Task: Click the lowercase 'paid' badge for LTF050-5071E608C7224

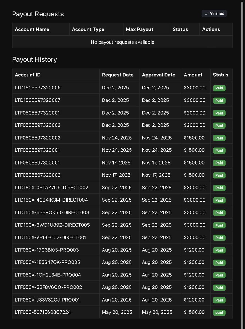Action: 219,313
